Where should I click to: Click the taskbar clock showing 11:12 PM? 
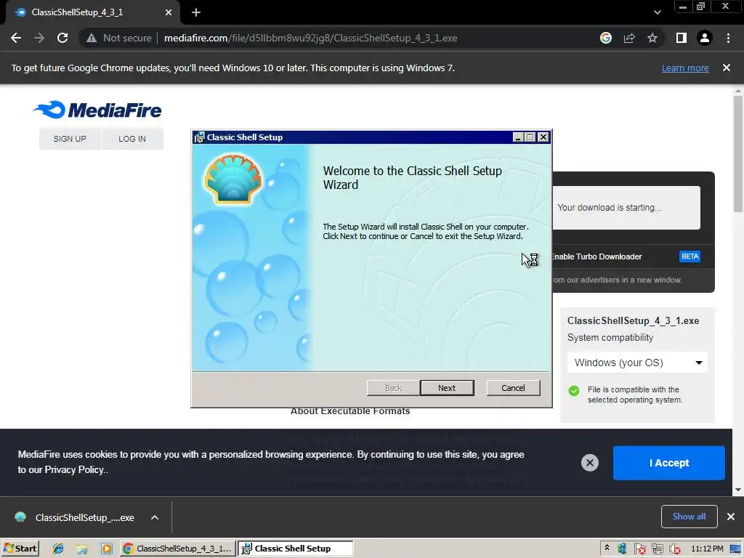(707, 549)
